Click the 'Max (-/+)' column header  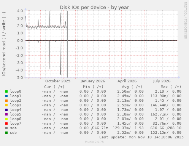171,87
